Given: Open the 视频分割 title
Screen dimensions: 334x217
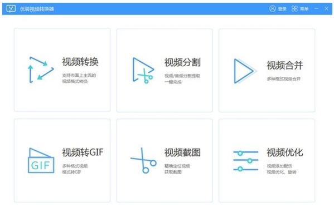Looking at the screenshot, I should 182,62.
